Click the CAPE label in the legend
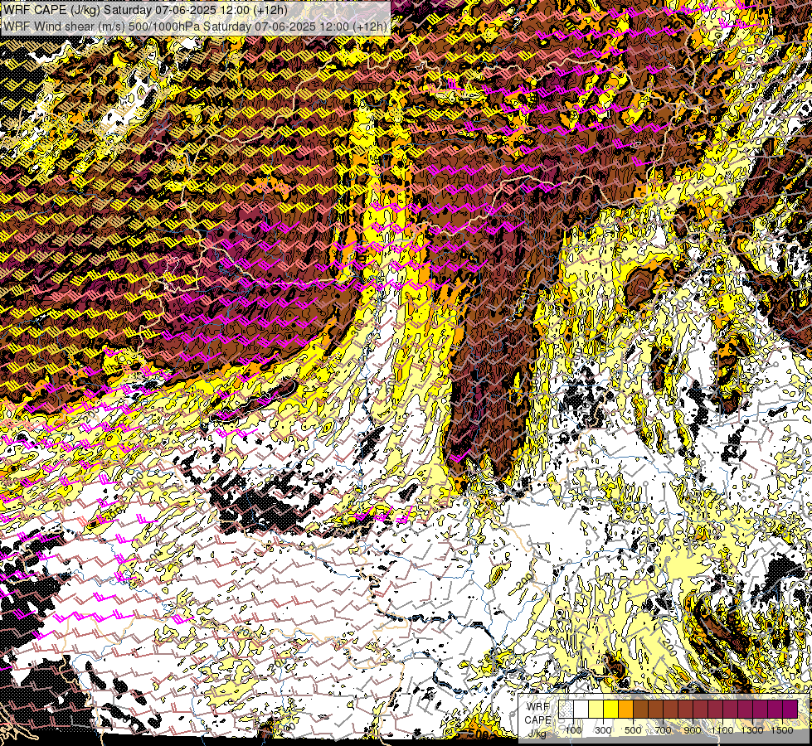Screen dimensions: 812x746 click(x=538, y=720)
